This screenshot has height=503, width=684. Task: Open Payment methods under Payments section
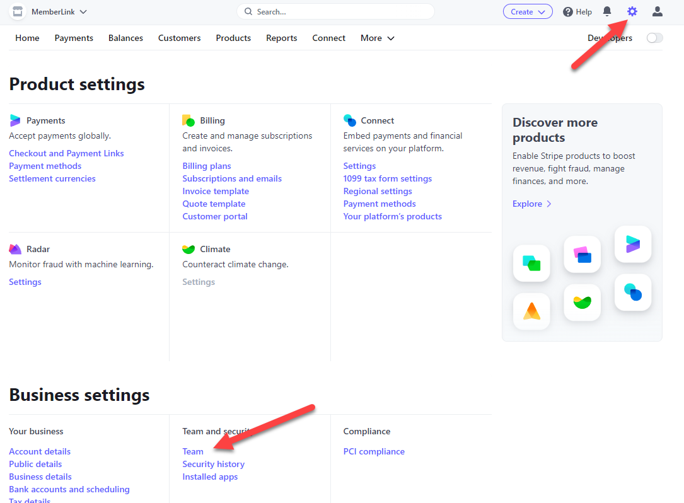45,166
